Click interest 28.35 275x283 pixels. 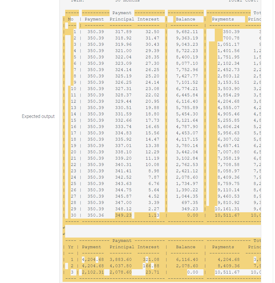click(x=152, y=57)
